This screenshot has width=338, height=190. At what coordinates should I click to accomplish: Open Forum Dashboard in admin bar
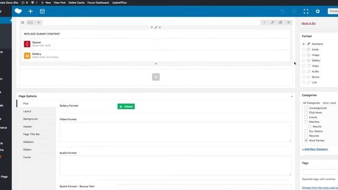(x=98, y=3)
